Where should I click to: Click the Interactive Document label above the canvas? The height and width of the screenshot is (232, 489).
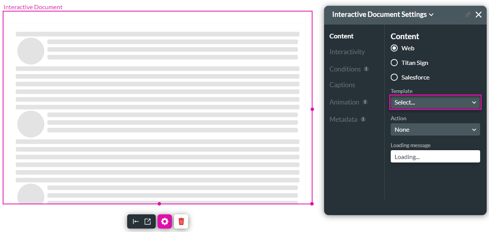(33, 7)
